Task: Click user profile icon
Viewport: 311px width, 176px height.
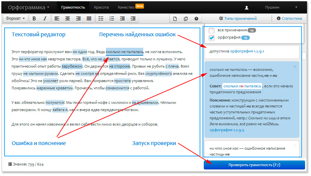Action: coord(246,8)
